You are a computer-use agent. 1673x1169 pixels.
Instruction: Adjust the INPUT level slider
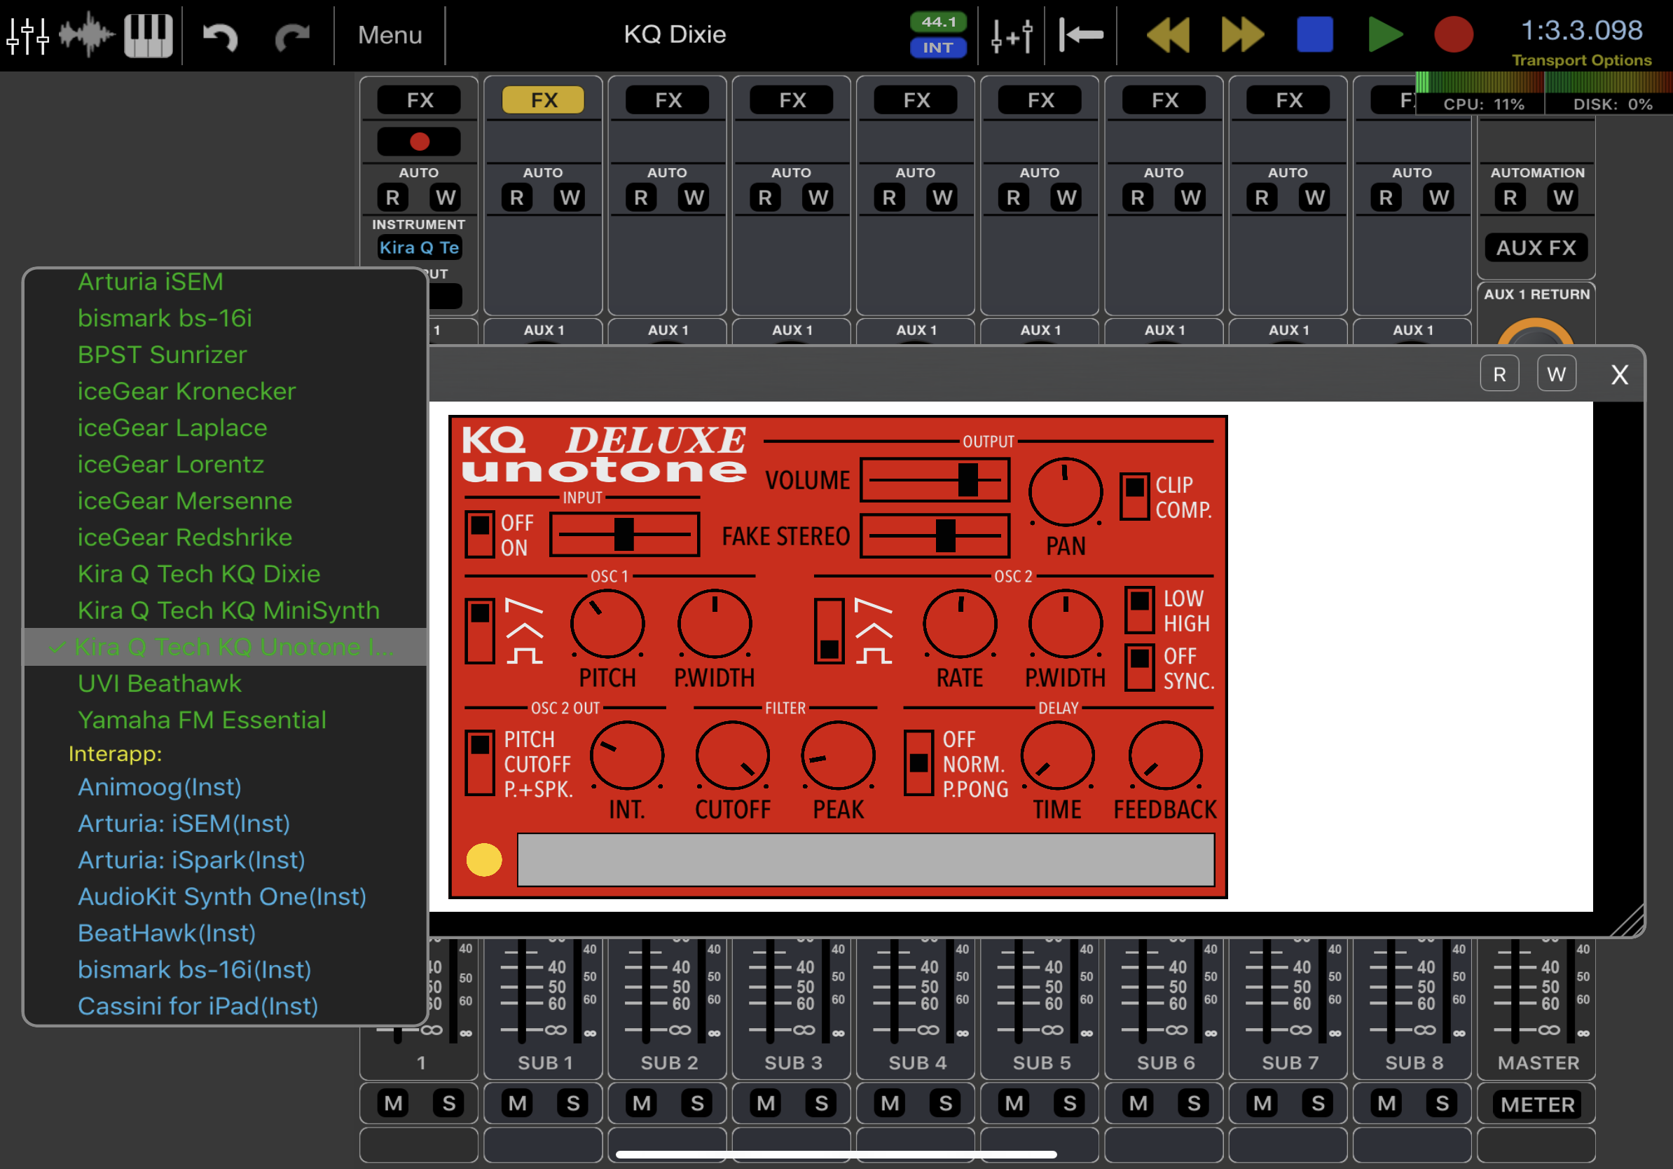[624, 534]
